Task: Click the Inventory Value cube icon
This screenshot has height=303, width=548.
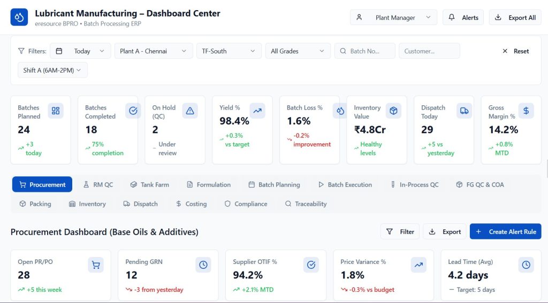Action: coord(393,111)
